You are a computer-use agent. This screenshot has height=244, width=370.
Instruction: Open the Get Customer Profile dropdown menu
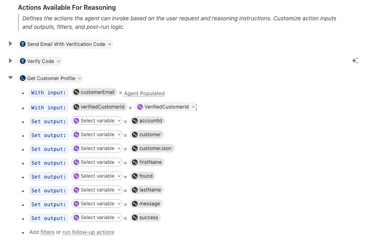click(x=80, y=78)
